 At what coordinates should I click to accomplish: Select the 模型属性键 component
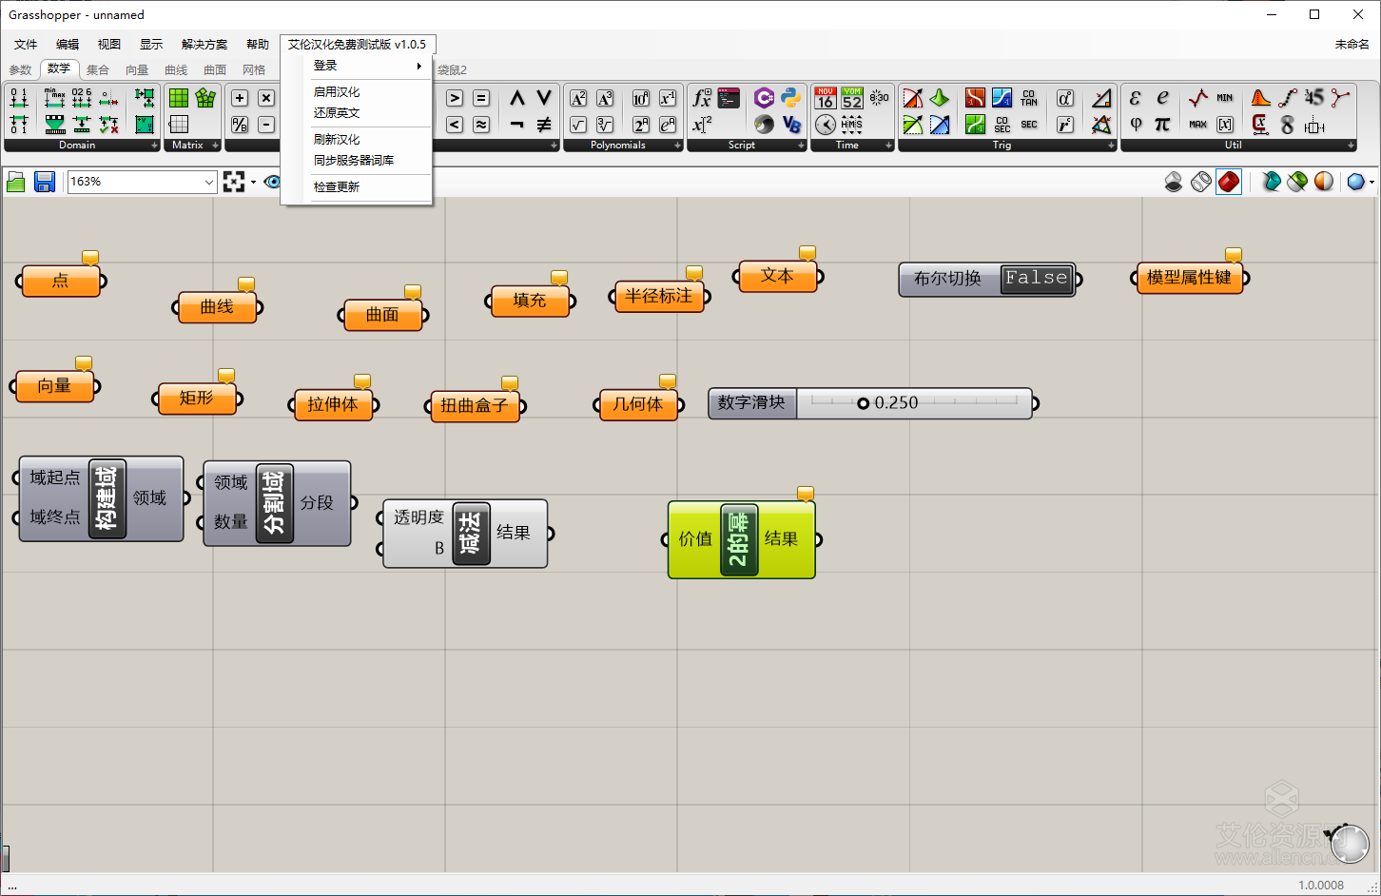1189,278
